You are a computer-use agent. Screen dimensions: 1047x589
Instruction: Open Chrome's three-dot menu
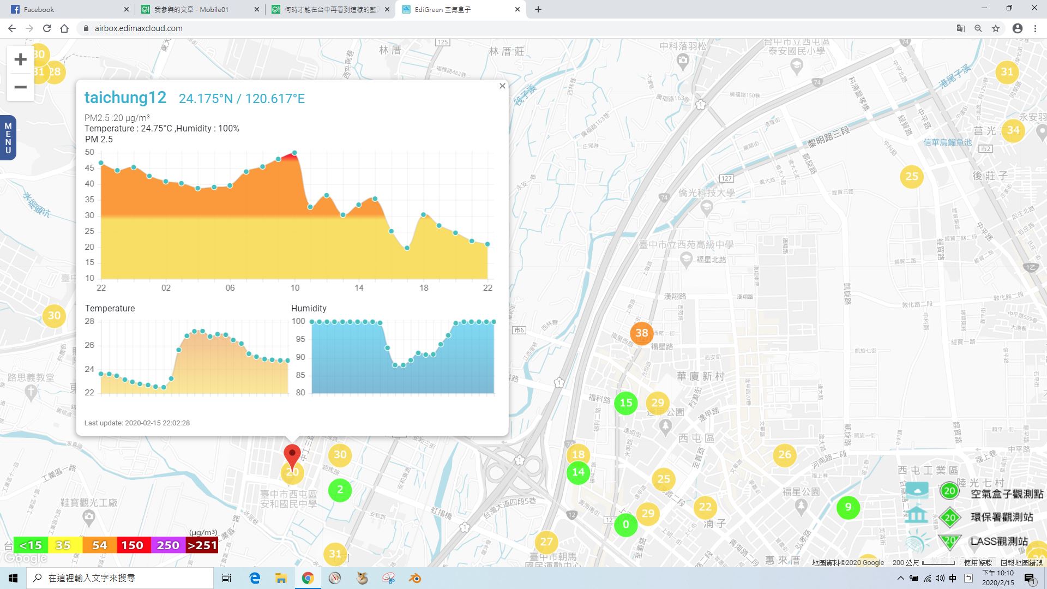tap(1035, 28)
